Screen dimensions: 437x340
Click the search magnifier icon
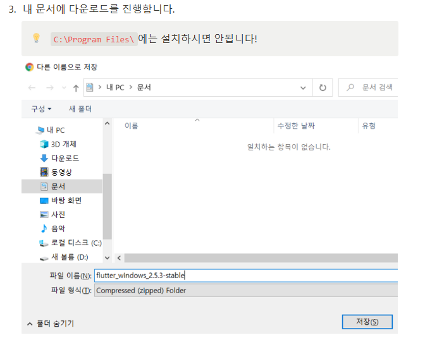(350, 87)
